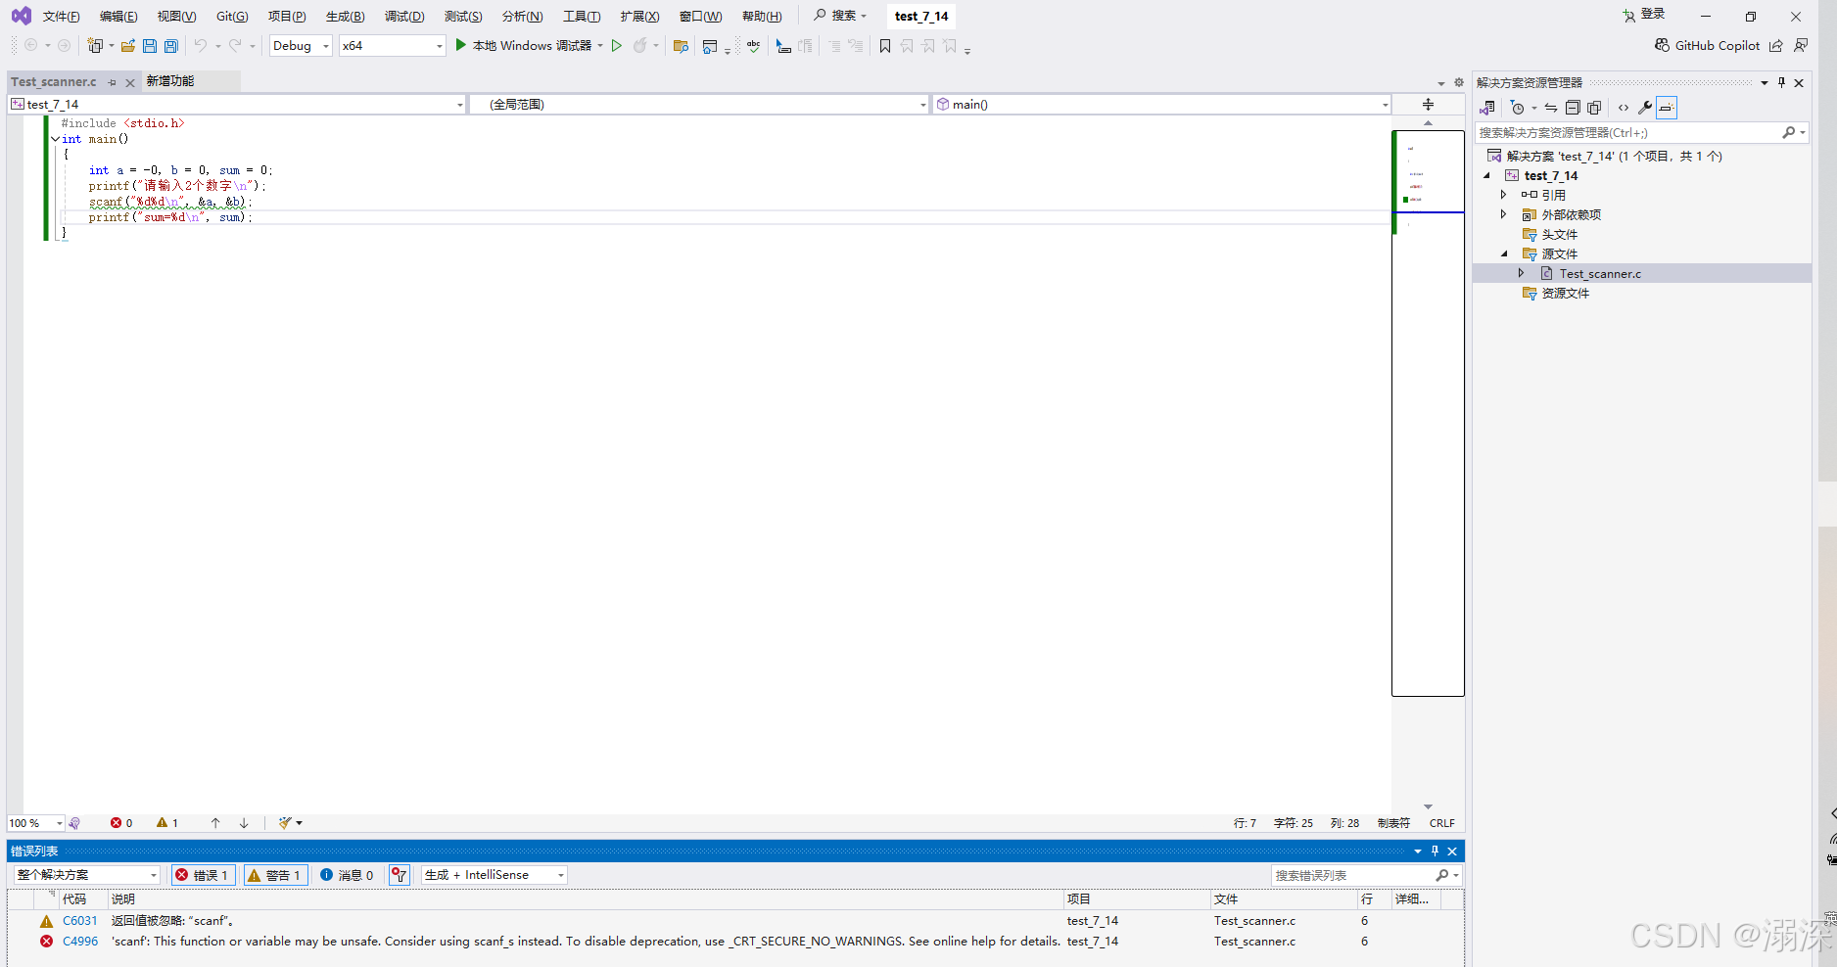Viewport: 1837px width, 967px height.
Task: Open properties wrench icon in Solution Explorer
Action: tap(1645, 108)
